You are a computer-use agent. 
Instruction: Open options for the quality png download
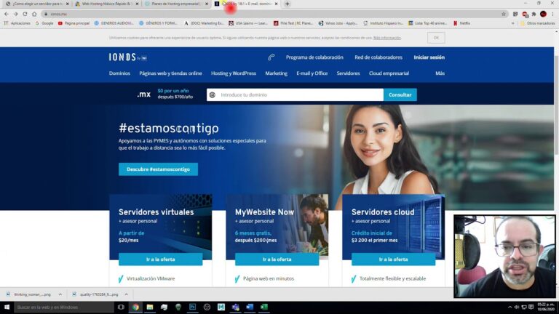tap(126, 294)
